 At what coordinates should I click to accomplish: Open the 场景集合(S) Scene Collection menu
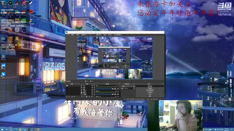click(99, 35)
